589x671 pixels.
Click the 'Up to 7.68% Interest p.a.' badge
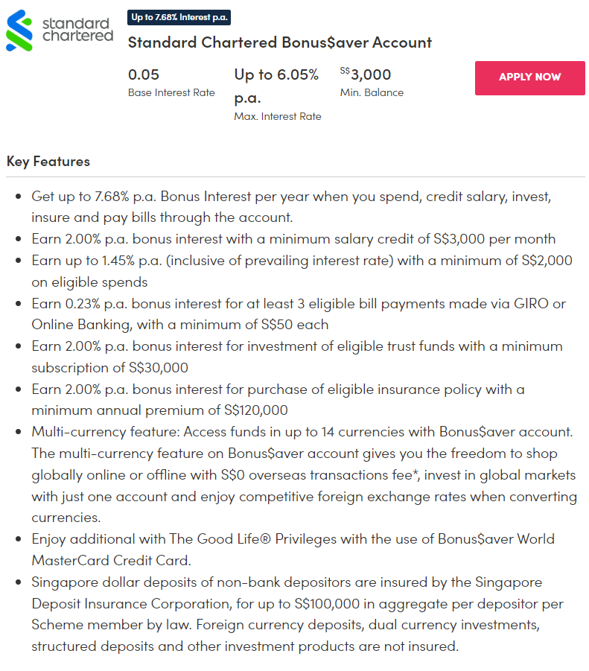tap(179, 17)
